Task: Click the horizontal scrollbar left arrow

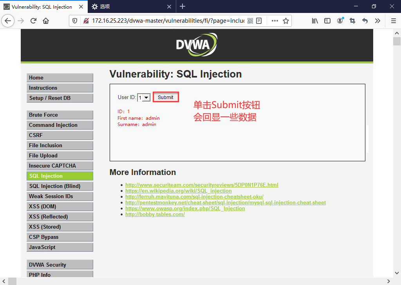Action: (4, 281)
